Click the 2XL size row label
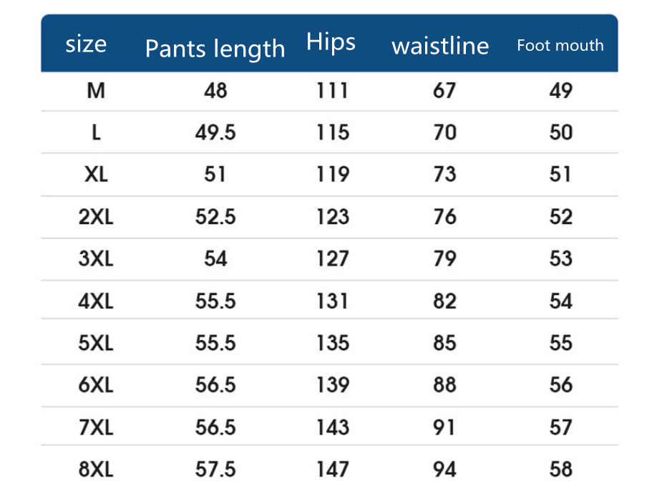662x504 pixels. coord(96,217)
